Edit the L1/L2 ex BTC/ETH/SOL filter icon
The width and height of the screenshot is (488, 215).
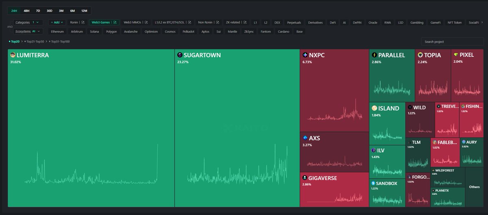(x=190, y=22)
